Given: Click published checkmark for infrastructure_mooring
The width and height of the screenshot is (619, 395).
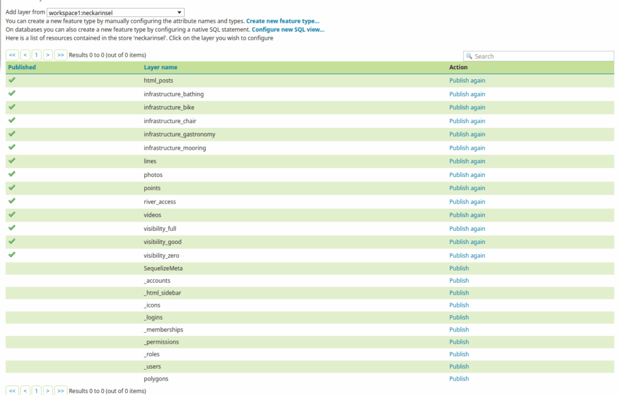Looking at the screenshot, I should point(12,147).
